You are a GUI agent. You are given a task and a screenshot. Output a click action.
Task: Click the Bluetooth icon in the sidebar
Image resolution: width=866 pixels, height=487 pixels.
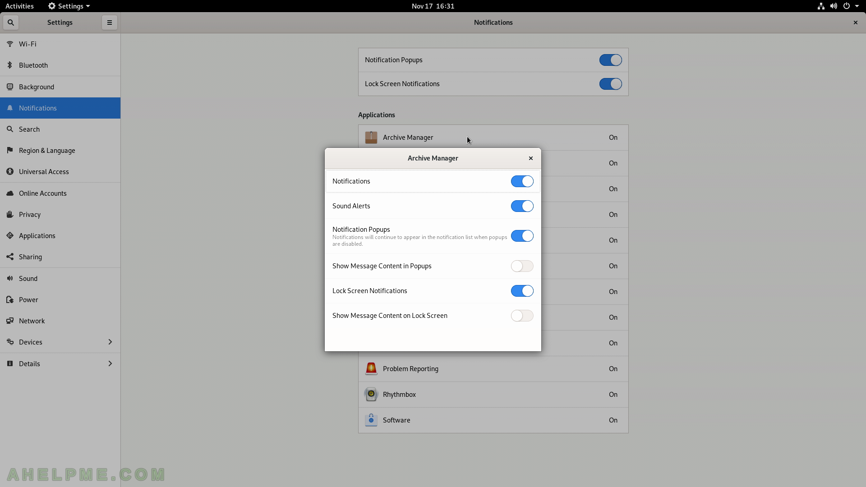(x=10, y=65)
